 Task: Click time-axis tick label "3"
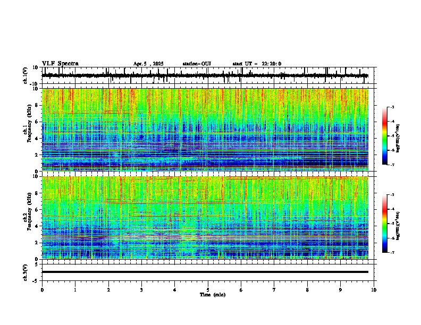141,290
